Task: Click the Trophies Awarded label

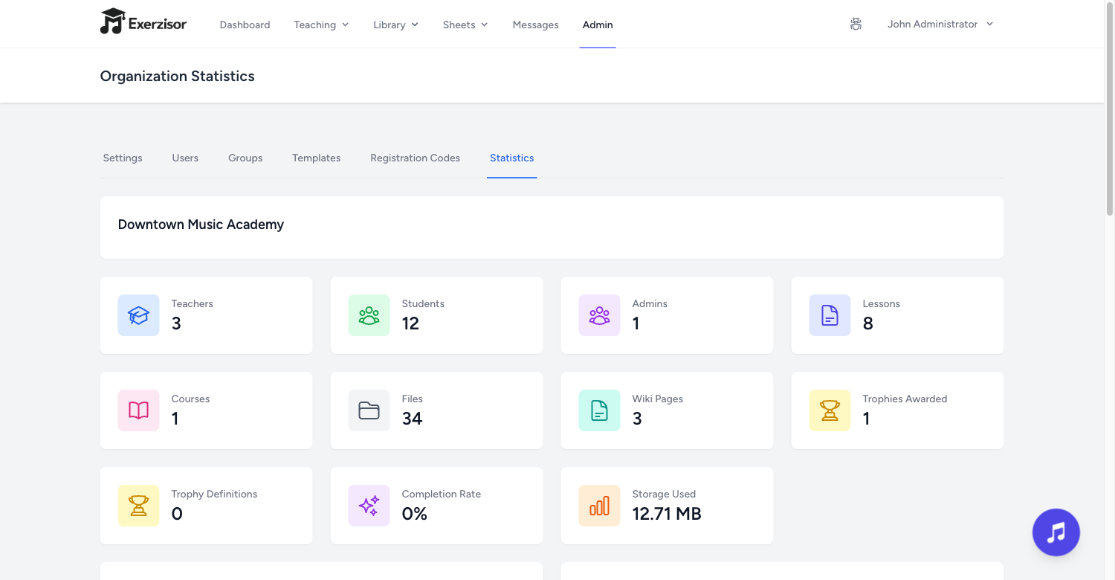Action: point(905,399)
